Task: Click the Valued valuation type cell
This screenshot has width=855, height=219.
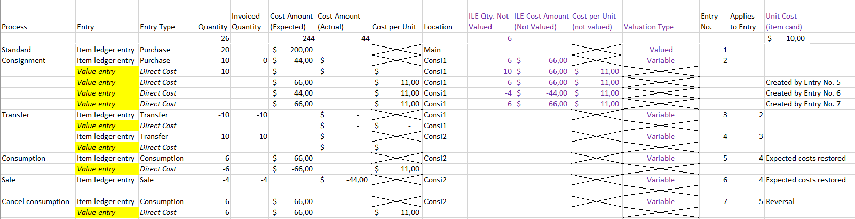Action: click(x=661, y=50)
